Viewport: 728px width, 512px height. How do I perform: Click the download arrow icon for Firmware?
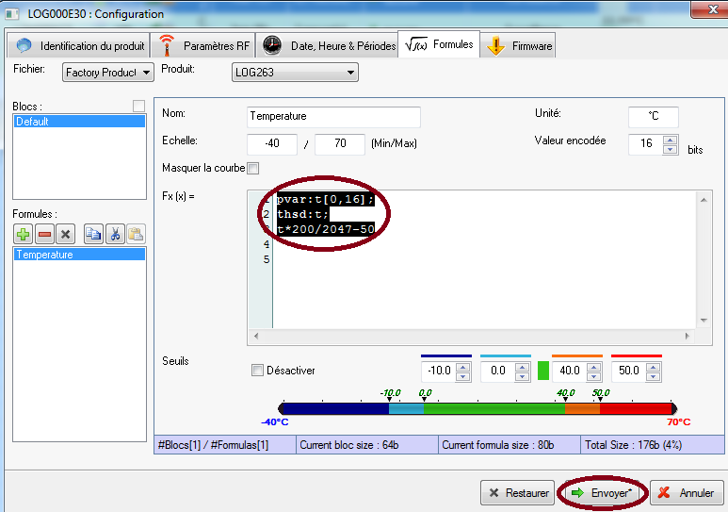tap(496, 45)
